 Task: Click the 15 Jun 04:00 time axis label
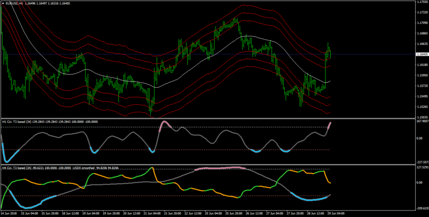click(x=29, y=213)
